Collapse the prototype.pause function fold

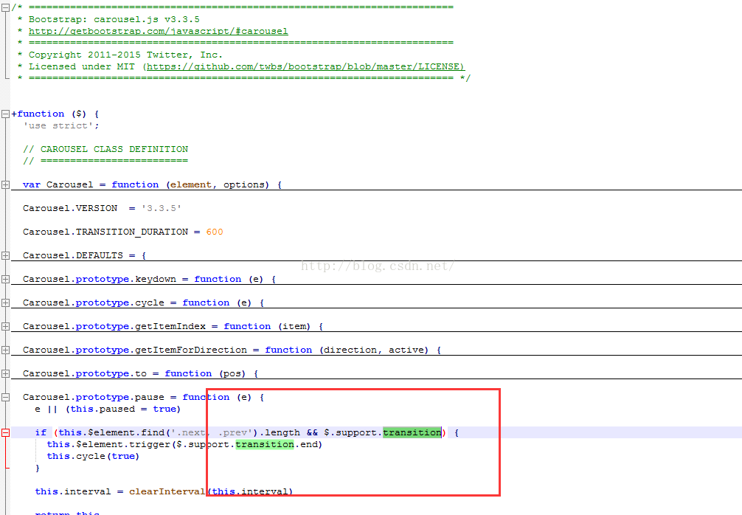coord(5,398)
